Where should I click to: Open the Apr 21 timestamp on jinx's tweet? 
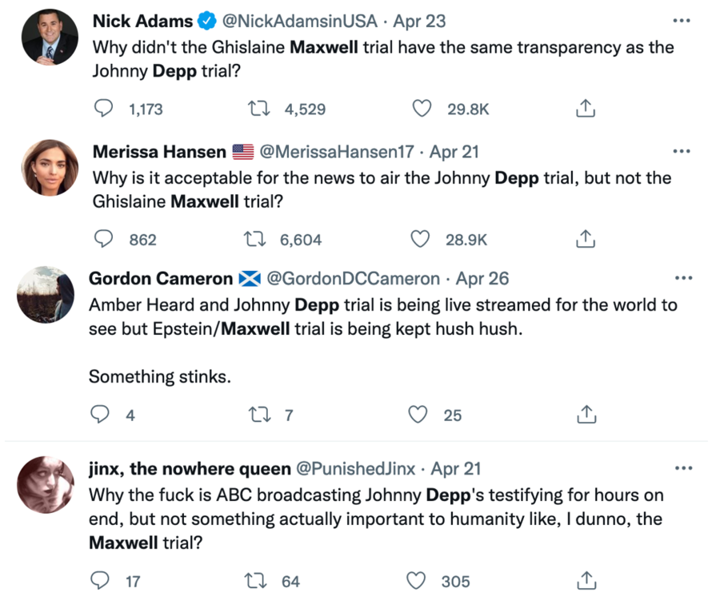pyautogui.click(x=456, y=468)
